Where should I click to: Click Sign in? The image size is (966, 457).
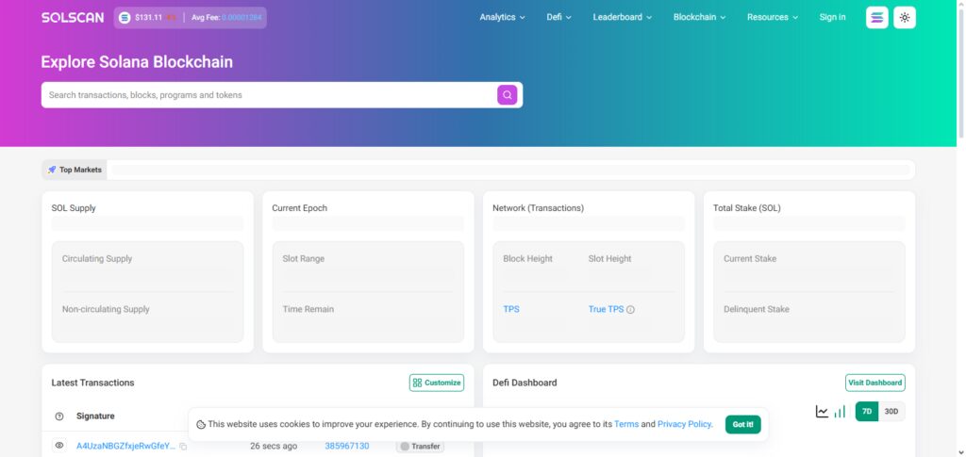[832, 17]
